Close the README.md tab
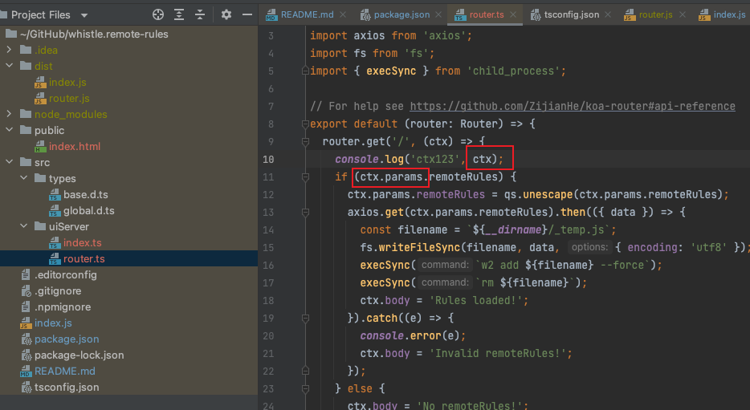Viewport: 750px width, 410px height. coord(343,14)
